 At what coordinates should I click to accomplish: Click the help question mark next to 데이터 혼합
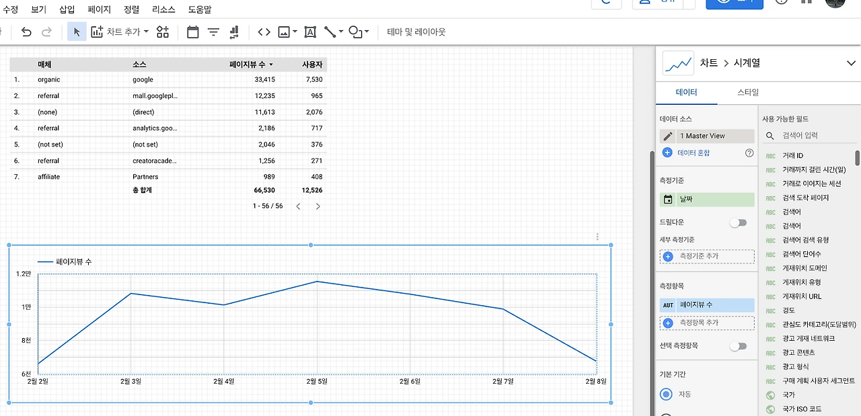[749, 153]
